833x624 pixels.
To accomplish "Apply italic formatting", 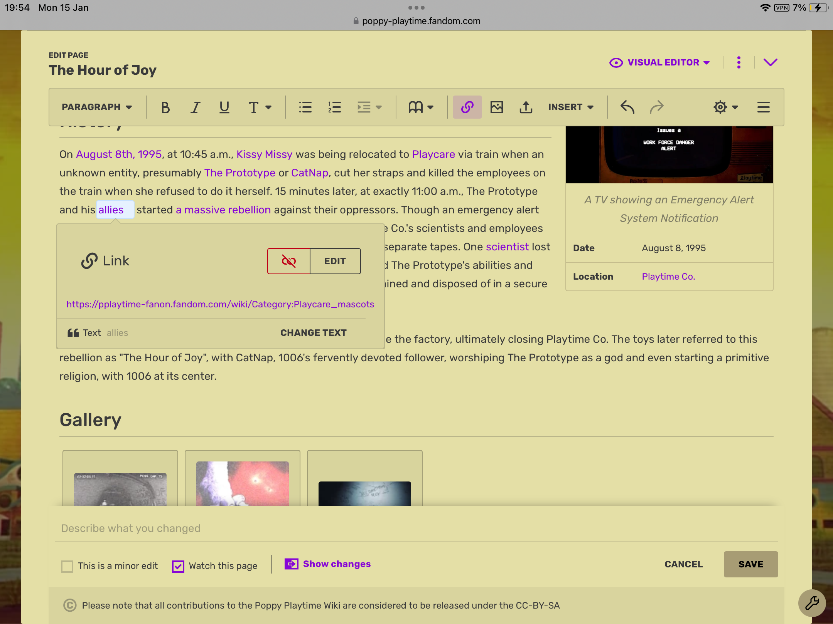I will click(195, 107).
